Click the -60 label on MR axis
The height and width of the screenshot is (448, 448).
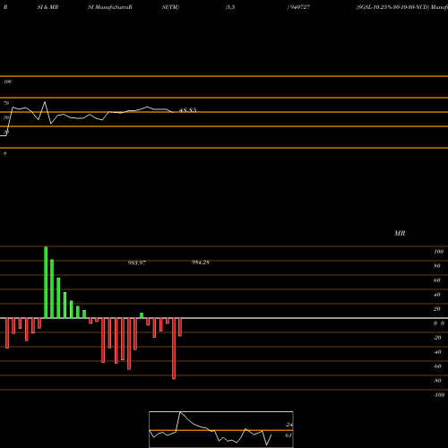click(x=437, y=366)
